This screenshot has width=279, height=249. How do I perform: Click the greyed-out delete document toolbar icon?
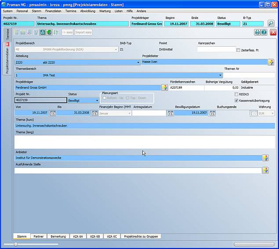(29, 32)
